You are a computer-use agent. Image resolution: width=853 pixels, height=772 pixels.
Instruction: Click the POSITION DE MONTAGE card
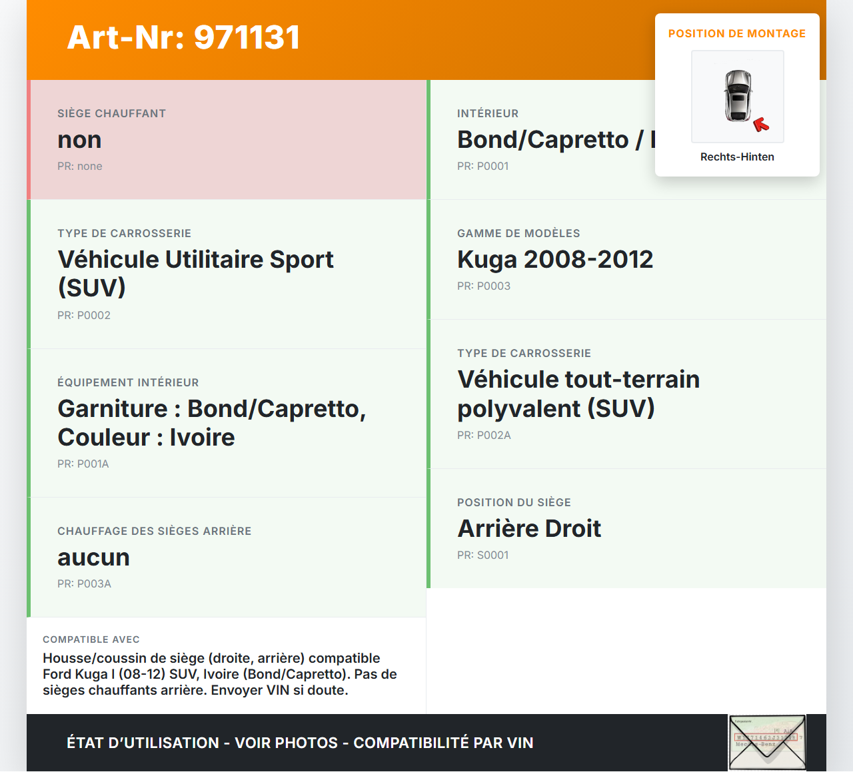tap(737, 93)
